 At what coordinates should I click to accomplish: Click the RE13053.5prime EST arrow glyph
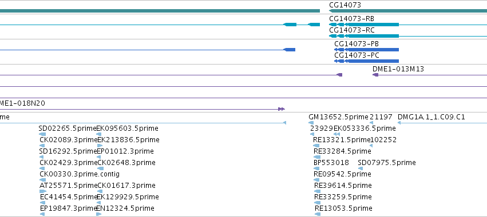(318, 214)
